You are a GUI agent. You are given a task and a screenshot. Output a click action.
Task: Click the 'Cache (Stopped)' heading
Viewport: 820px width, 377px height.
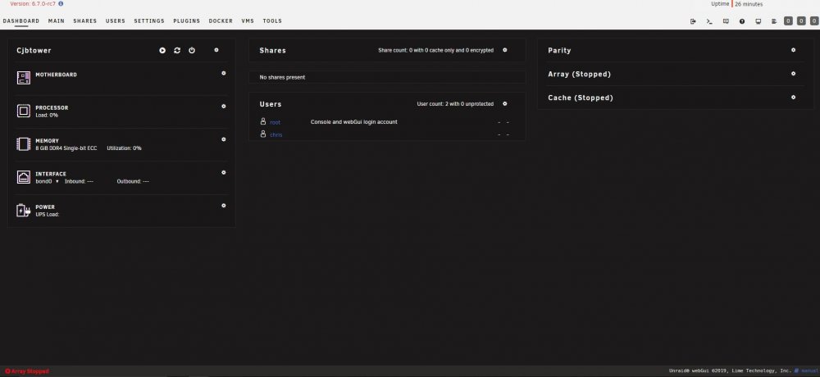(x=581, y=98)
